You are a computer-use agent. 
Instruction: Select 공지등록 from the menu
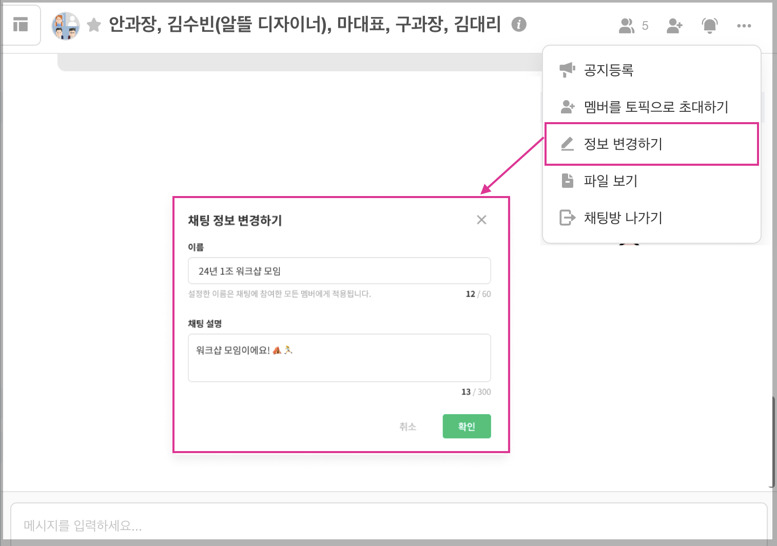click(609, 70)
